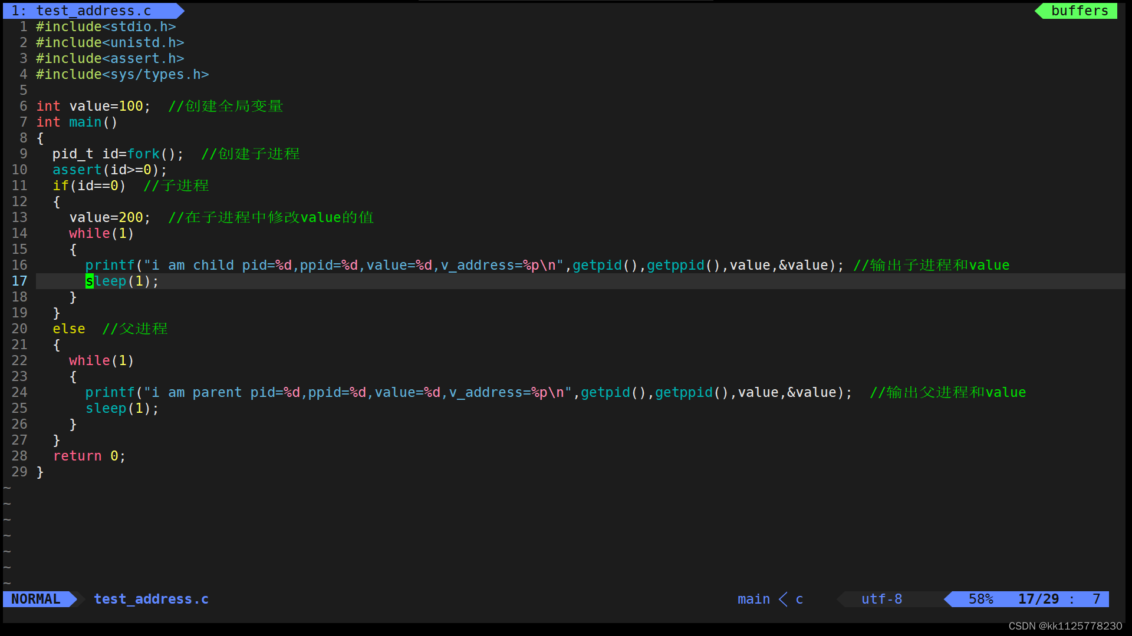
Task: Click the main function indicator in status line
Action: (753, 599)
